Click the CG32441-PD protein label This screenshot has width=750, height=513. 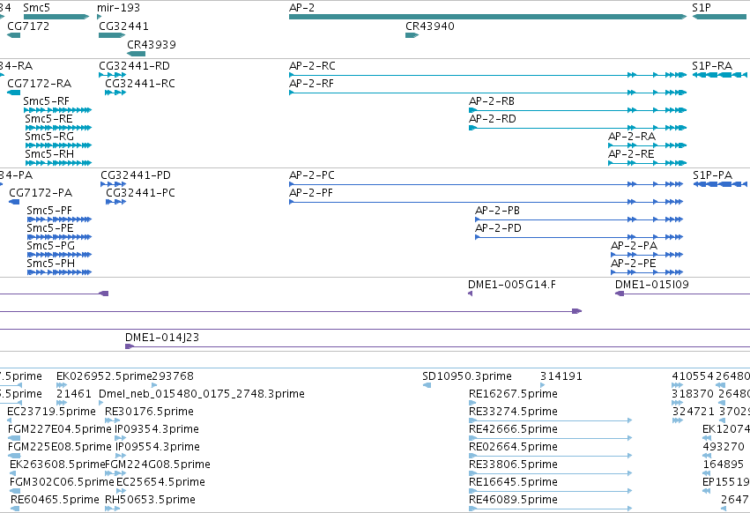(136, 175)
